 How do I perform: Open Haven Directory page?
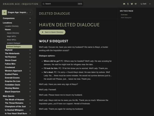[x=13, y=33]
